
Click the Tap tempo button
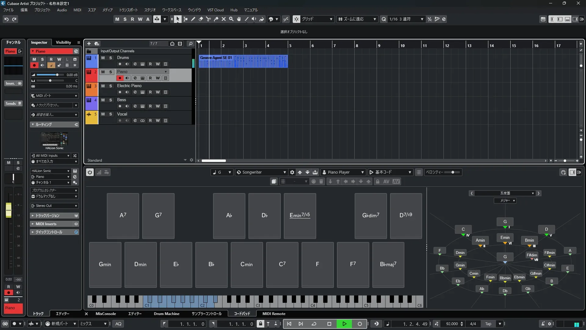(488, 324)
